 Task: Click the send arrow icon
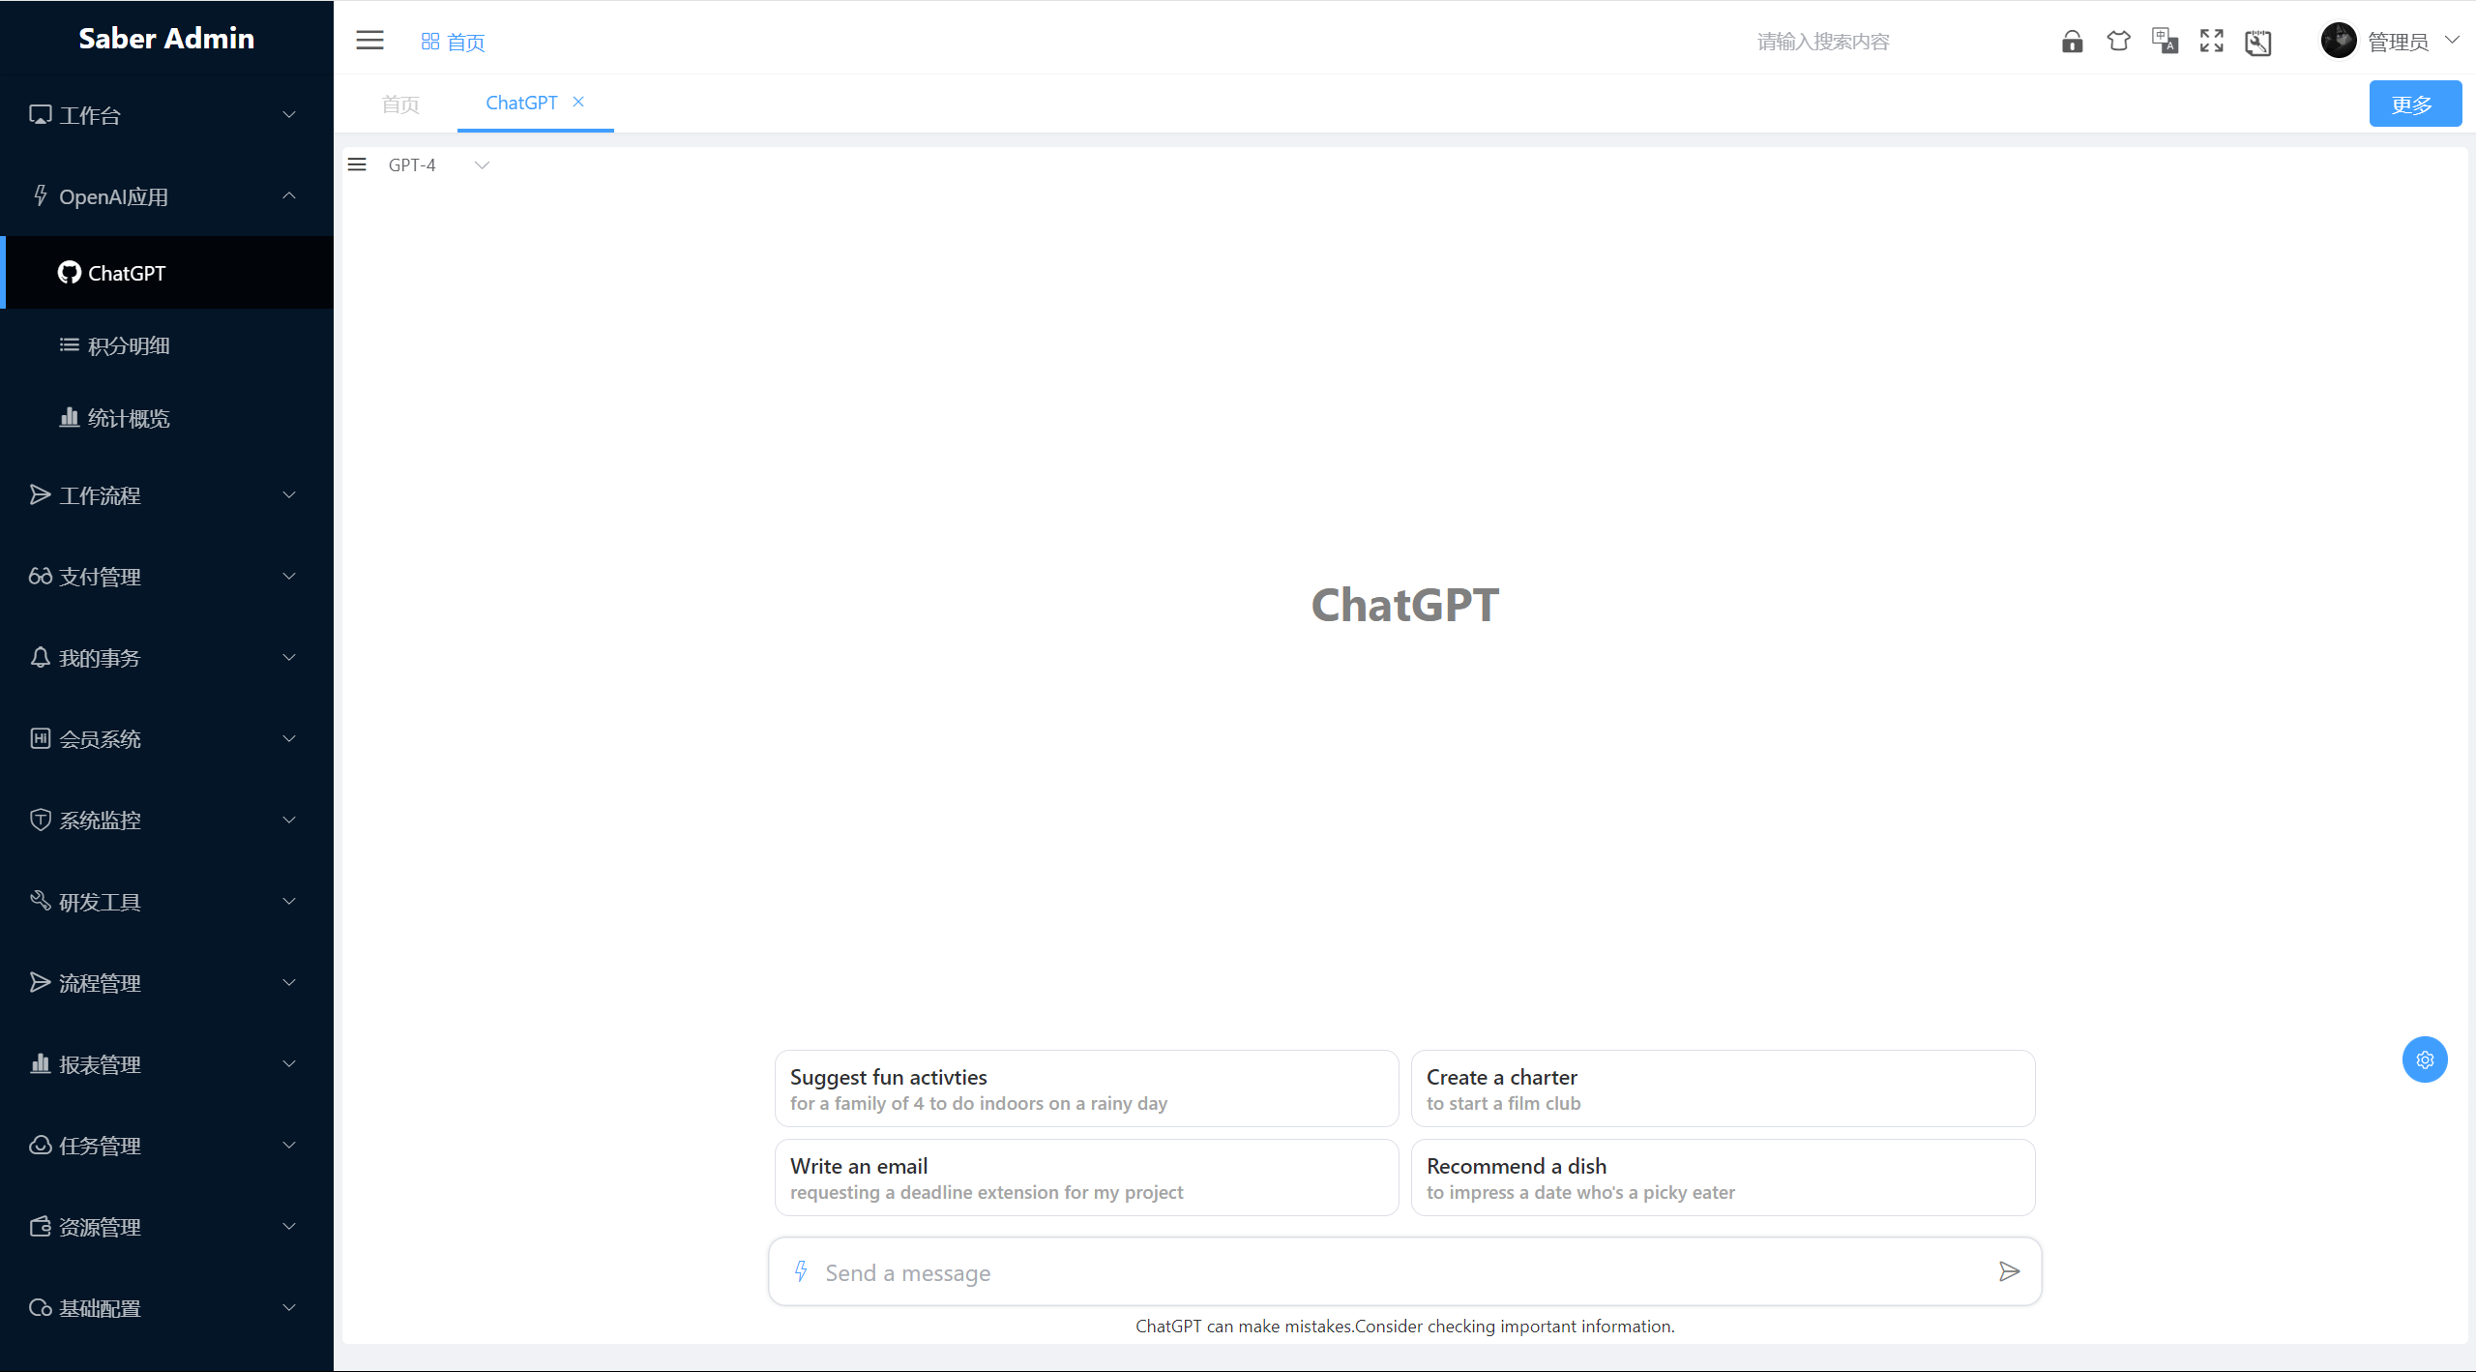tap(2009, 1271)
